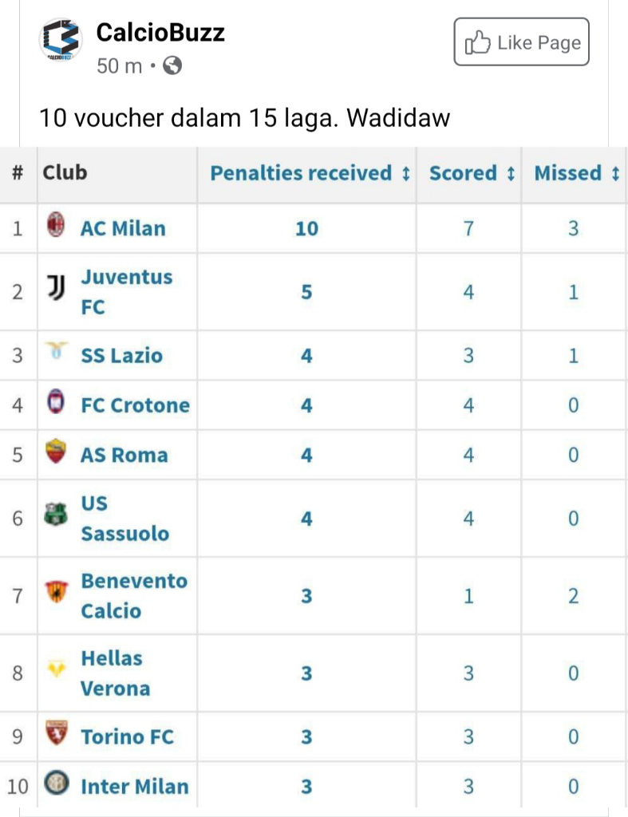Image resolution: width=628 pixels, height=817 pixels.
Task: Open the Hellas Verona club link
Action: (x=115, y=673)
